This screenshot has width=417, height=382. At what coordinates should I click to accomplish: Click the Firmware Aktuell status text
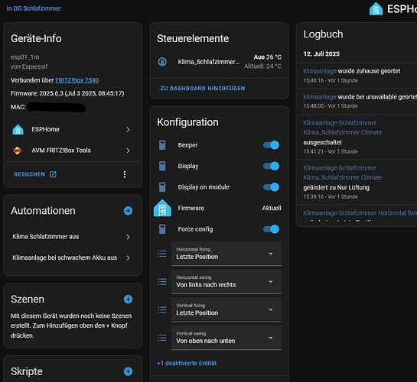272,208
